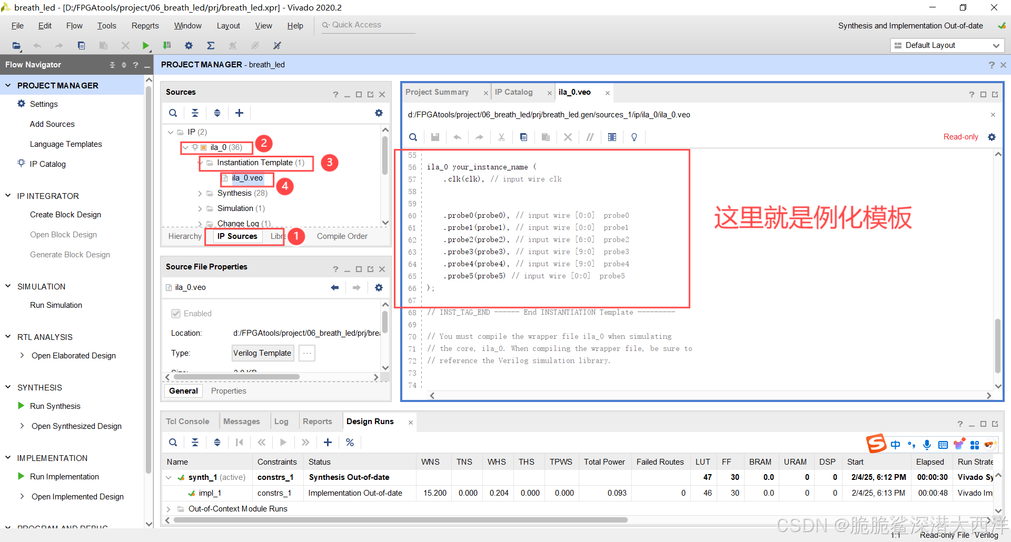The height and width of the screenshot is (542, 1011).
Task: Click the editor Cut scissors icon
Action: click(x=501, y=137)
